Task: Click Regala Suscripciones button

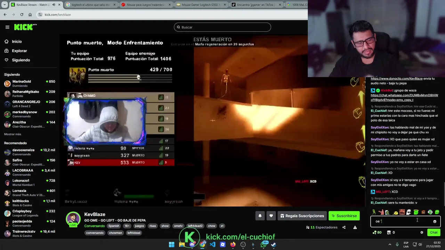Action: click(302, 216)
